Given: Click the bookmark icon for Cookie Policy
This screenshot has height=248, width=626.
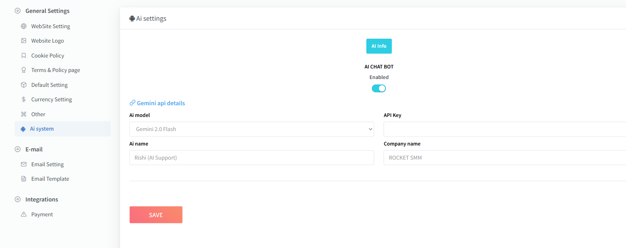Looking at the screenshot, I should click(24, 56).
